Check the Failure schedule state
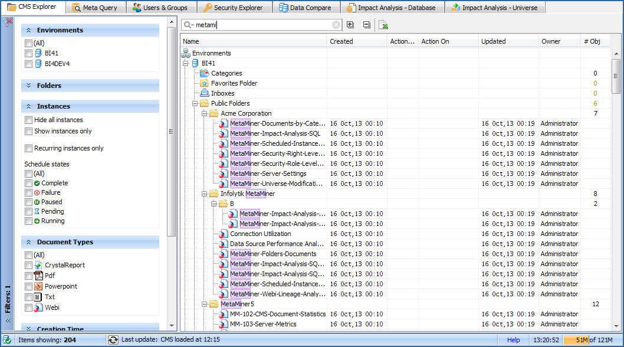This screenshot has height=347, width=624. [x=29, y=193]
